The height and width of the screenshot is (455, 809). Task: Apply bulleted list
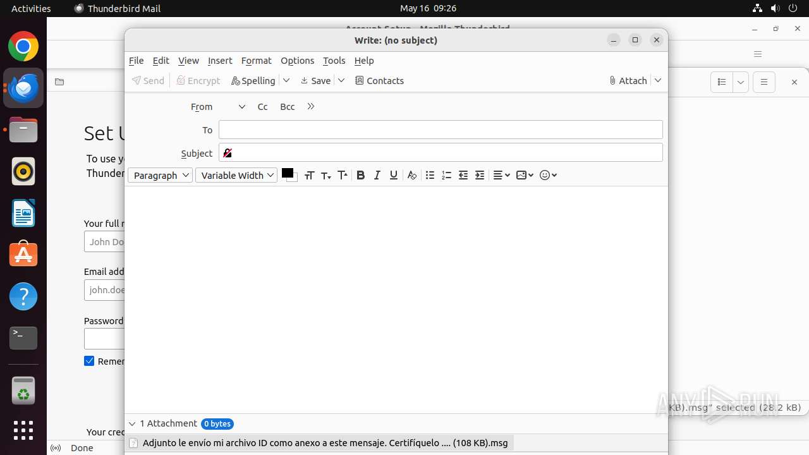[x=430, y=175]
